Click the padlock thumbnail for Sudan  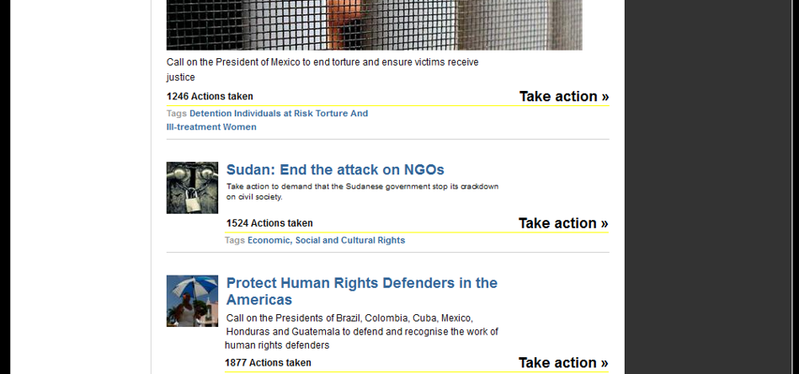point(192,188)
